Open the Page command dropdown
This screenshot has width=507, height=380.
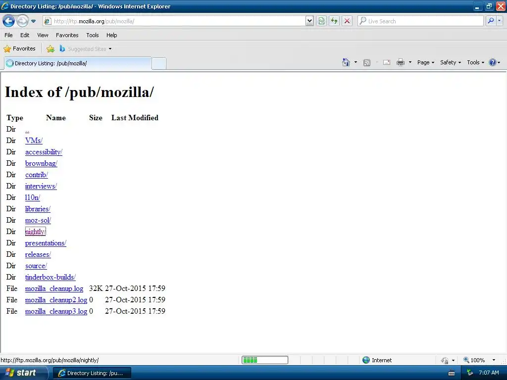pyautogui.click(x=426, y=62)
